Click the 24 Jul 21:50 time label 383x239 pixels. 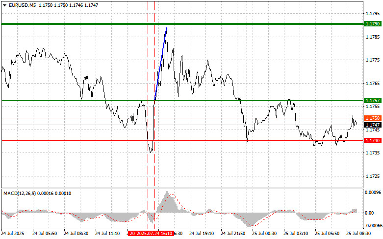coord(232,234)
